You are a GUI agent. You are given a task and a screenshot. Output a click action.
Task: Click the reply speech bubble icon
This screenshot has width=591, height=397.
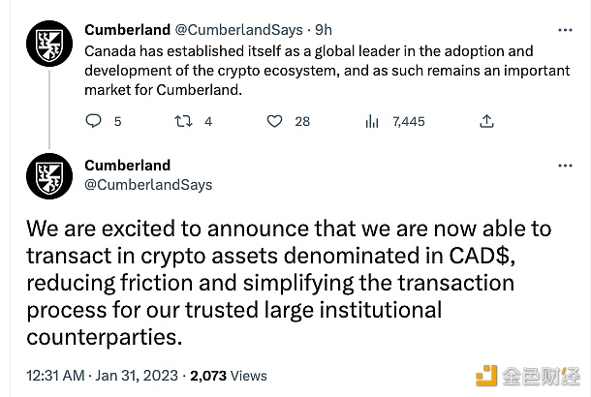point(94,121)
